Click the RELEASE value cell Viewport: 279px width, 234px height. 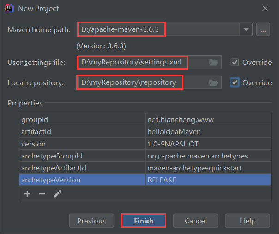point(208,180)
